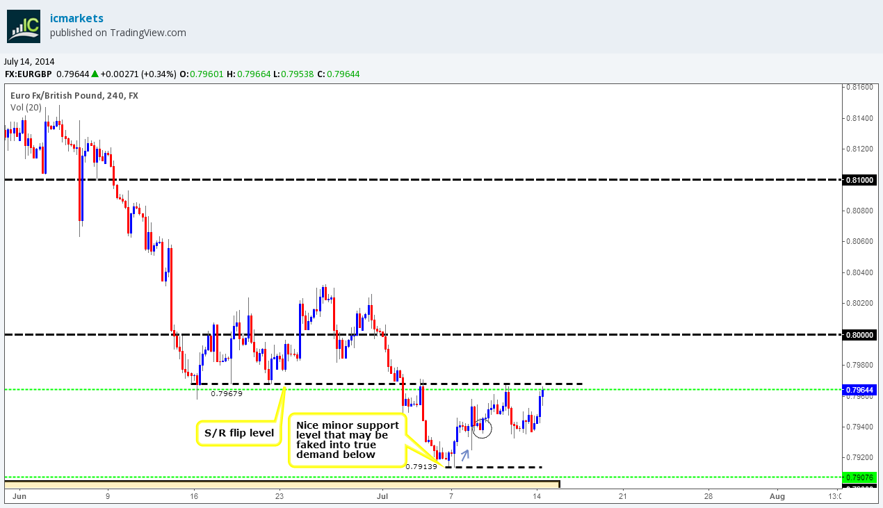Click the low price L: 0.79538

point(294,74)
